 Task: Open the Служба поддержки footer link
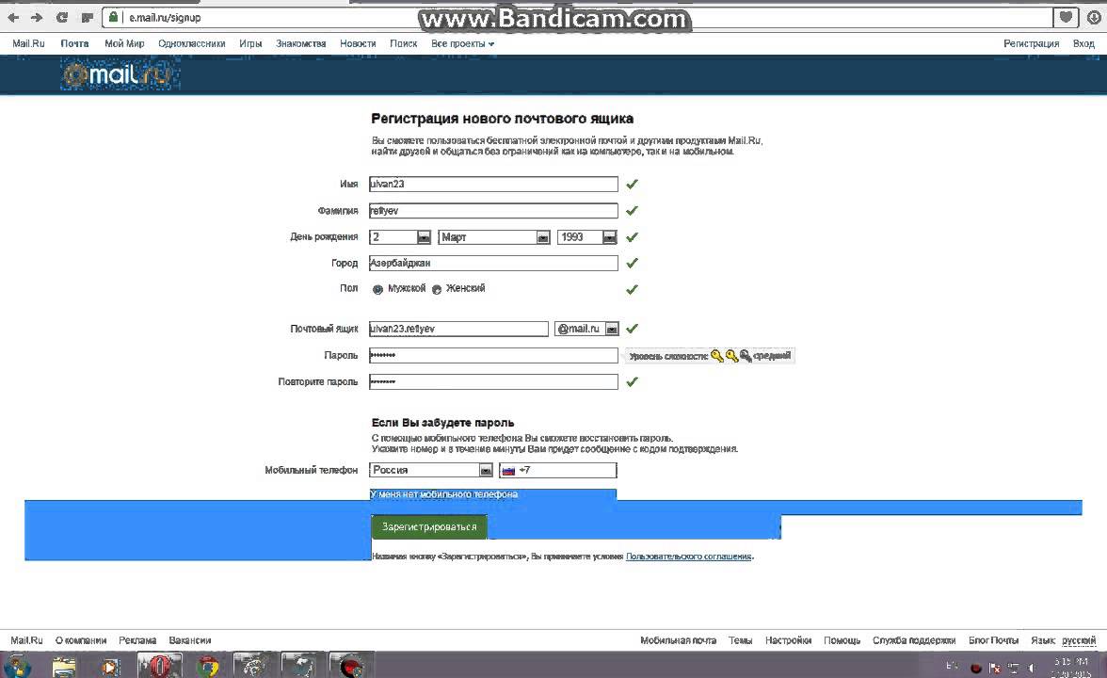coord(913,640)
